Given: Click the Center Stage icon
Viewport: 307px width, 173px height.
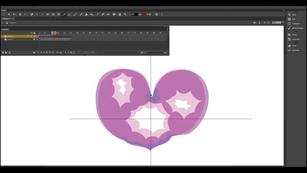Looking at the screenshot, I should pos(264,23).
